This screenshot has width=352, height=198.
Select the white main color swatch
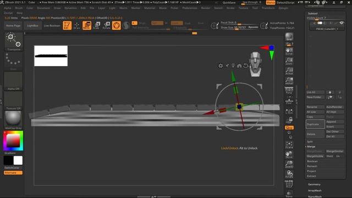coord(18,160)
